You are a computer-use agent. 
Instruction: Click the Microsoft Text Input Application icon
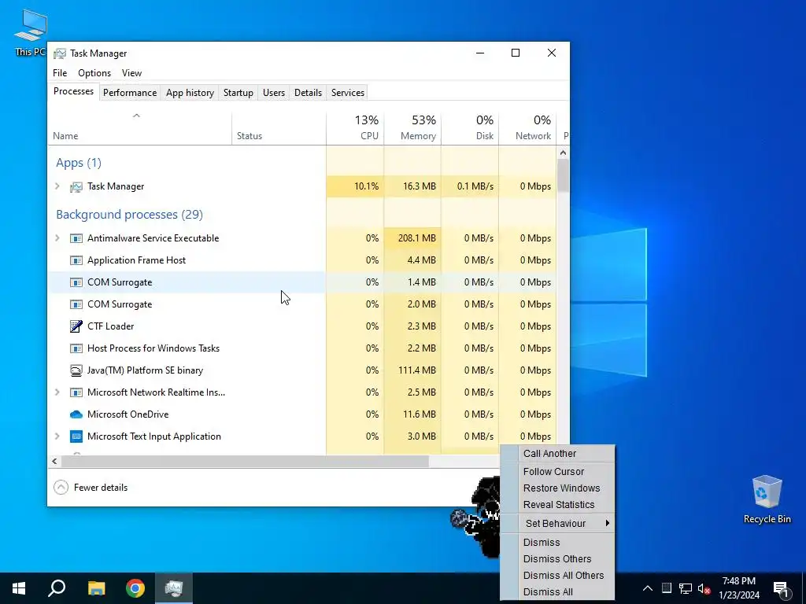pyautogui.click(x=76, y=436)
